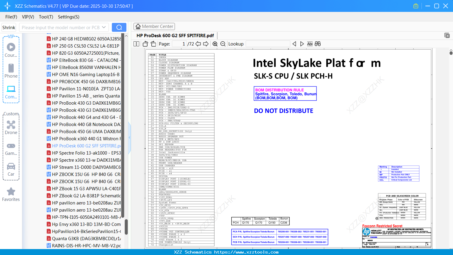Open HP EliteBook 8560W VANHALEN file
This screenshot has width=453, height=255.
84,67
